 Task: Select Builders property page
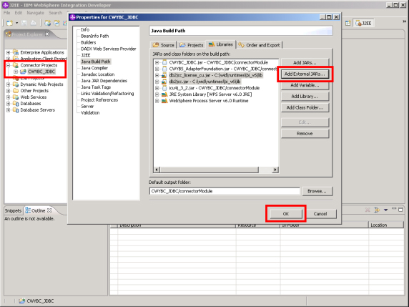coord(89,42)
